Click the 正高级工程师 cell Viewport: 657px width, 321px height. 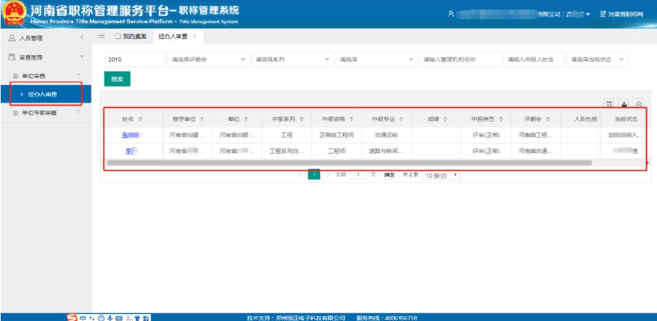click(x=337, y=135)
